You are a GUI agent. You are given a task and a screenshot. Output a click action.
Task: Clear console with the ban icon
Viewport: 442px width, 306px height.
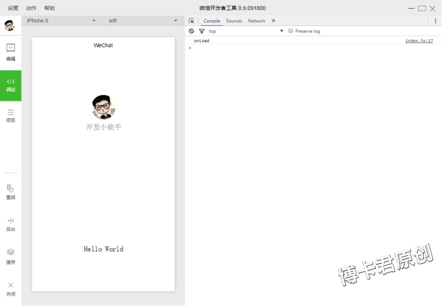(x=191, y=31)
